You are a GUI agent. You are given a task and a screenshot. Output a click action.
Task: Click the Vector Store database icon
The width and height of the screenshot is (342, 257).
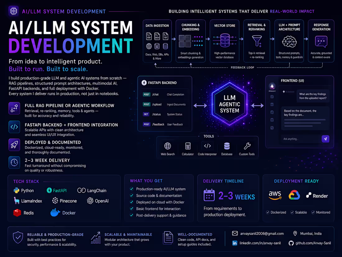pos(225,40)
